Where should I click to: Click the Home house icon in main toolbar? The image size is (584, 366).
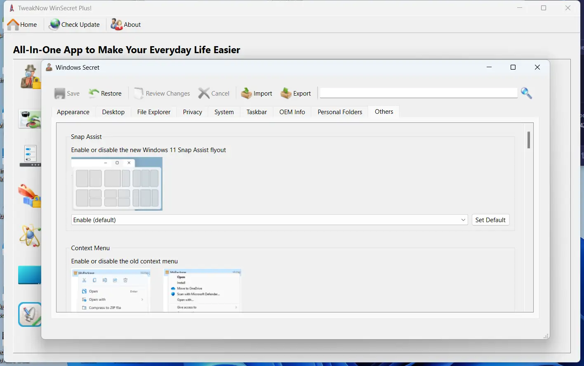point(13,25)
